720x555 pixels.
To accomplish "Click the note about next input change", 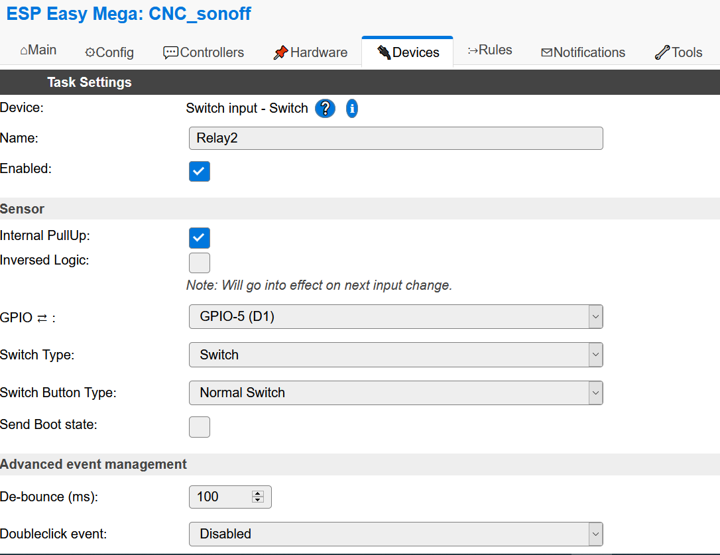I will (319, 285).
